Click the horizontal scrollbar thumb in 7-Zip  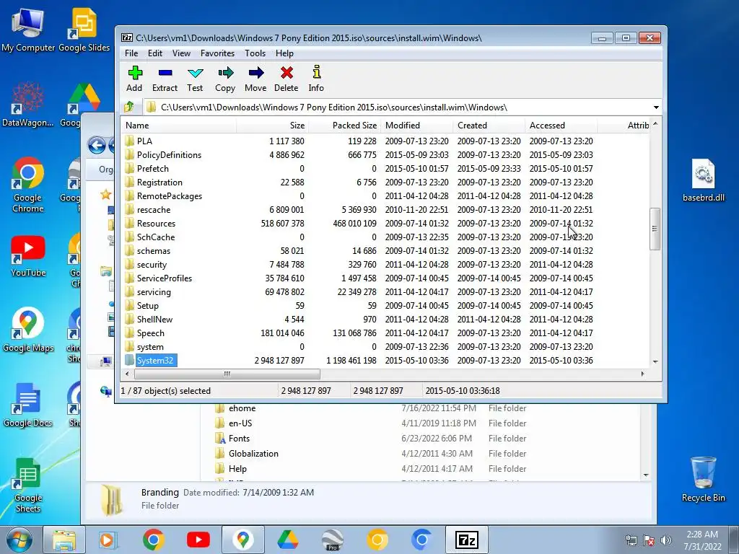(x=227, y=374)
